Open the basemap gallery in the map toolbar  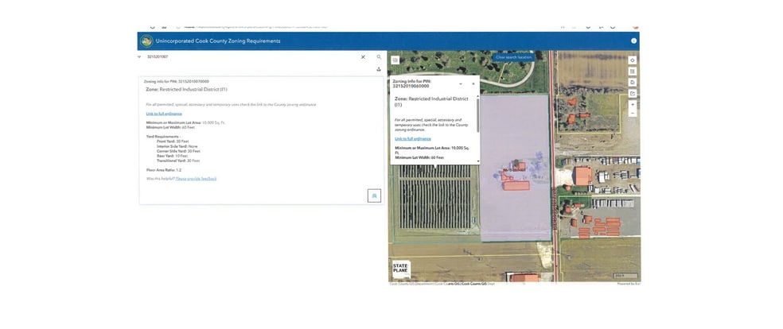(x=632, y=71)
